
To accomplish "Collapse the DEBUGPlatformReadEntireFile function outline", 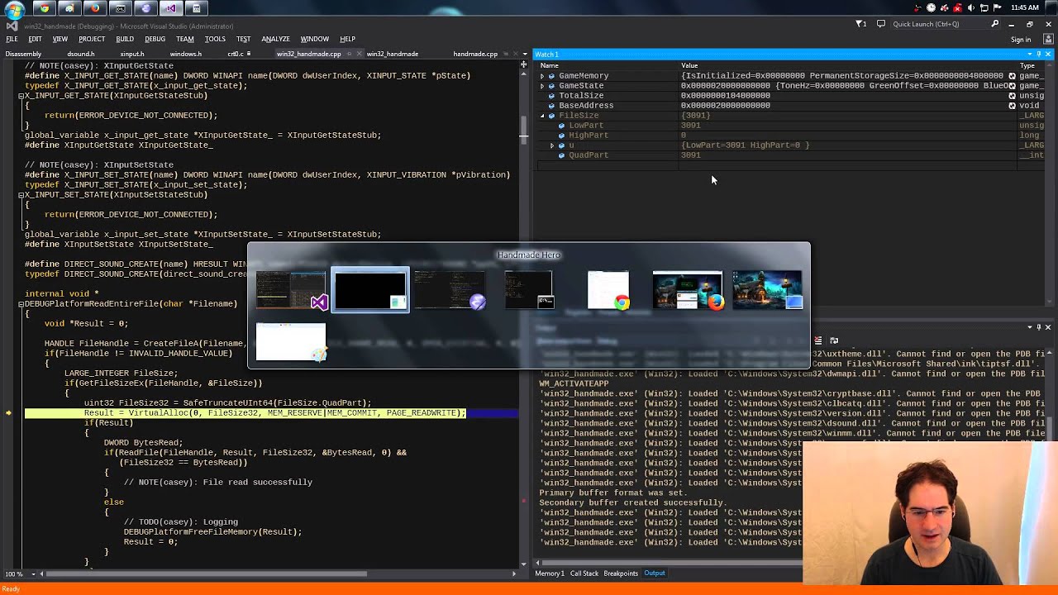I will tap(21, 304).
